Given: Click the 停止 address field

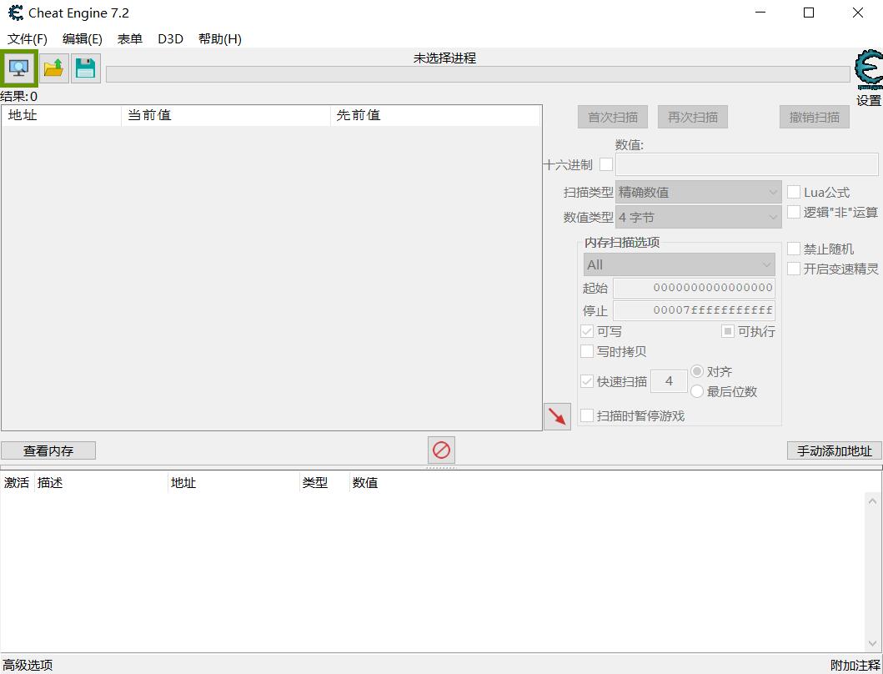Looking at the screenshot, I should coord(694,310).
